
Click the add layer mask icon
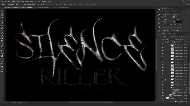(x=176, y=102)
